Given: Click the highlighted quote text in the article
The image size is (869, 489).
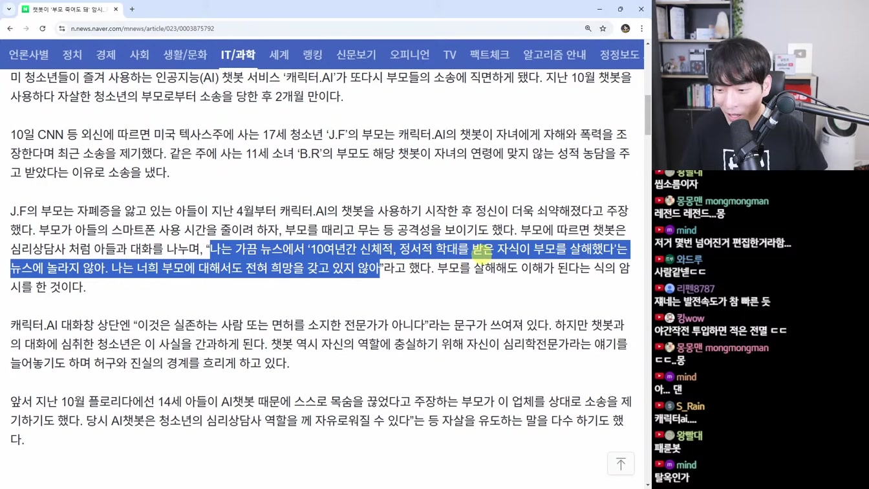Looking at the screenshot, I should pyautogui.click(x=320, y=259).
